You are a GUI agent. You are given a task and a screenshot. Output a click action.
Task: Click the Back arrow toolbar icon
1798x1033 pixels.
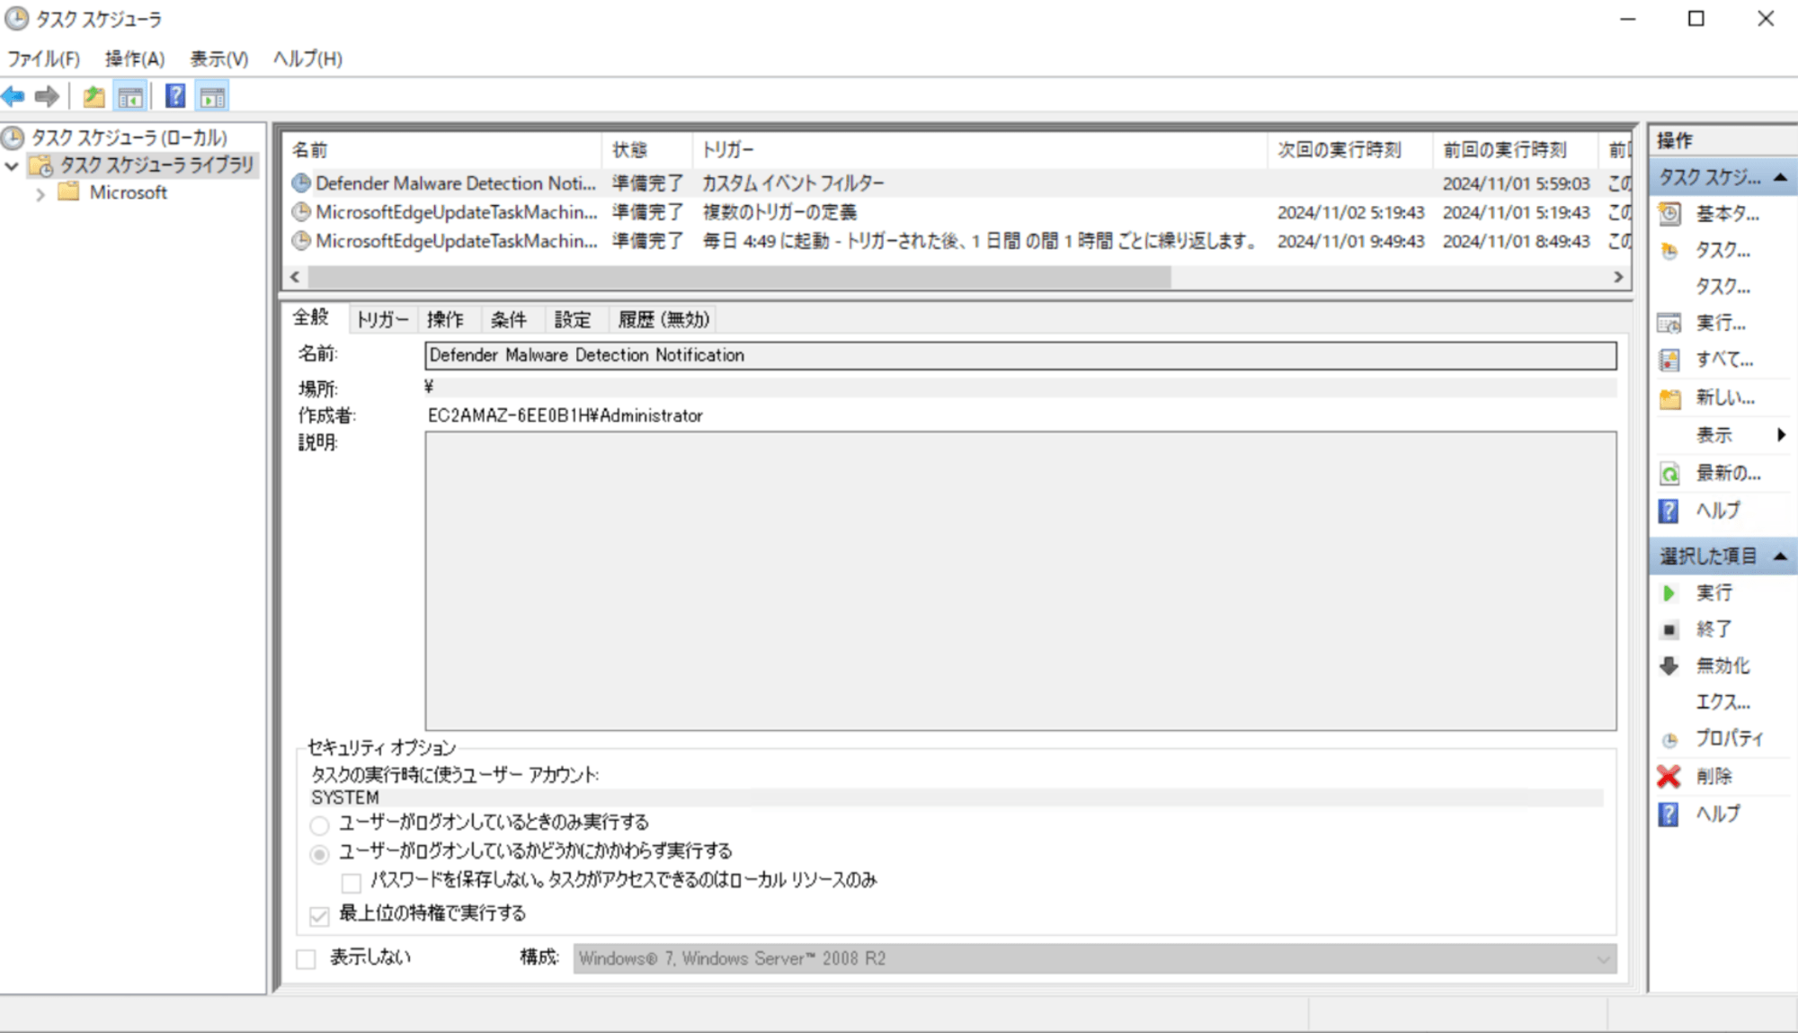(x=13, y=96)
